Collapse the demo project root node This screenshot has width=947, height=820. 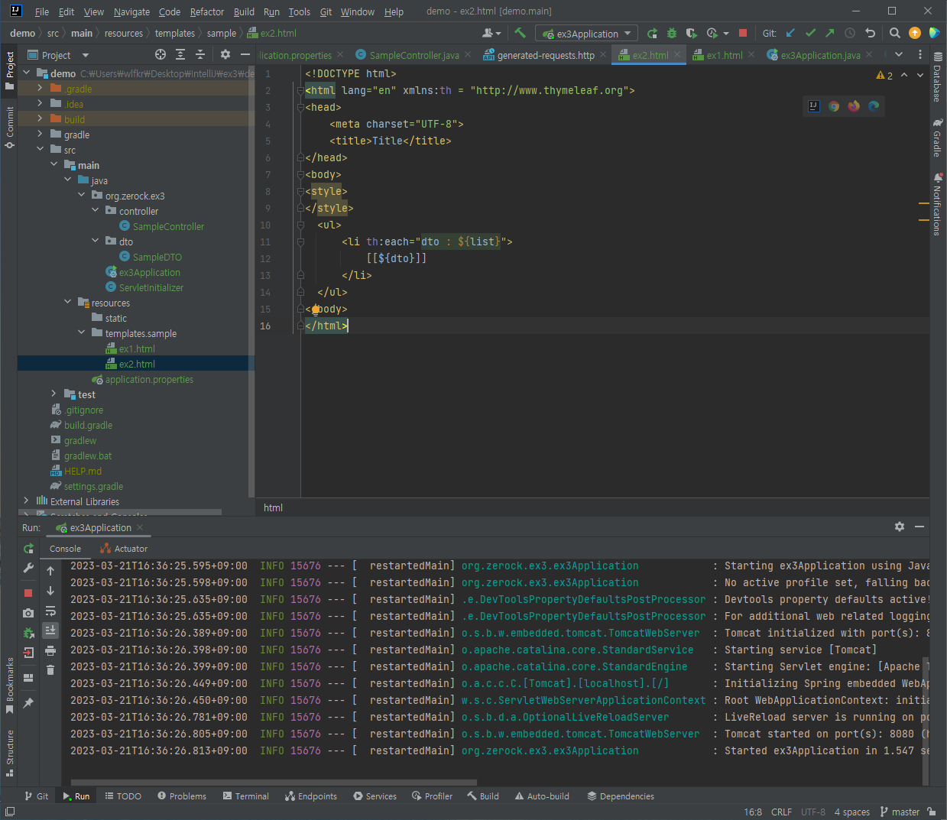(27, 73)
